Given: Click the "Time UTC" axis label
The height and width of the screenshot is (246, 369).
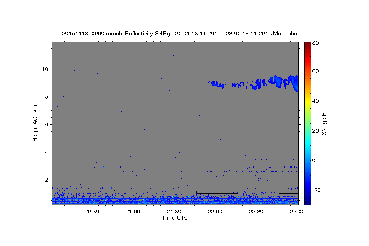Looking at the screenshot, I should [175, 218].
